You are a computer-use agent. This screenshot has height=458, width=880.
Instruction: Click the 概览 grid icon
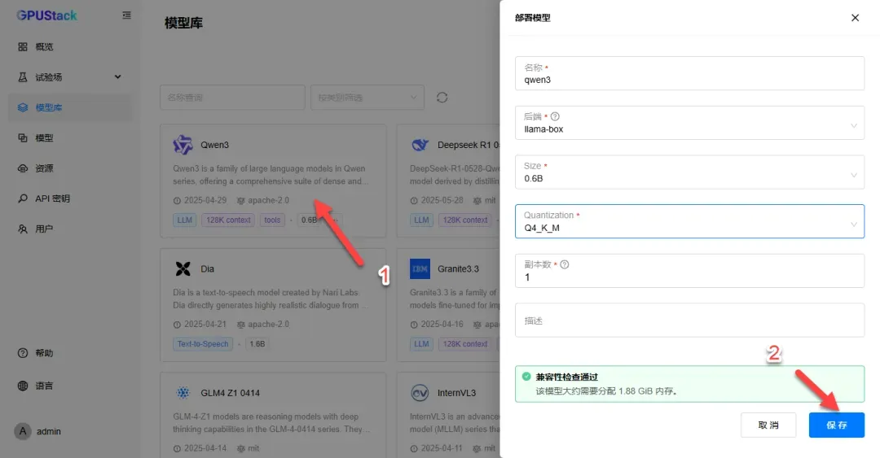click(23, 46)
